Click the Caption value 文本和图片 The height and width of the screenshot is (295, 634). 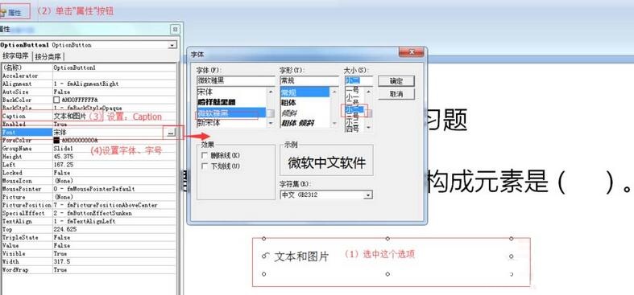pyautogui.click(x=69, y=117)
